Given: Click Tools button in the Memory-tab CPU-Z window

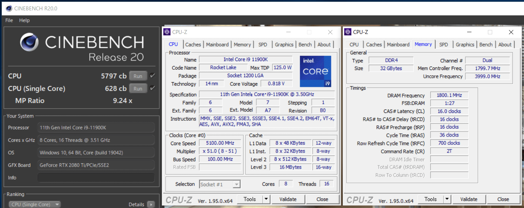Looking at the screenshot, I should [430, 199].
